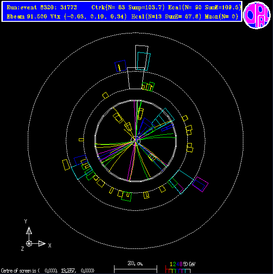Click the yellow 1 GeV legend marker
The height and width of the screenshot is (274, 273).
pos(171,264)
